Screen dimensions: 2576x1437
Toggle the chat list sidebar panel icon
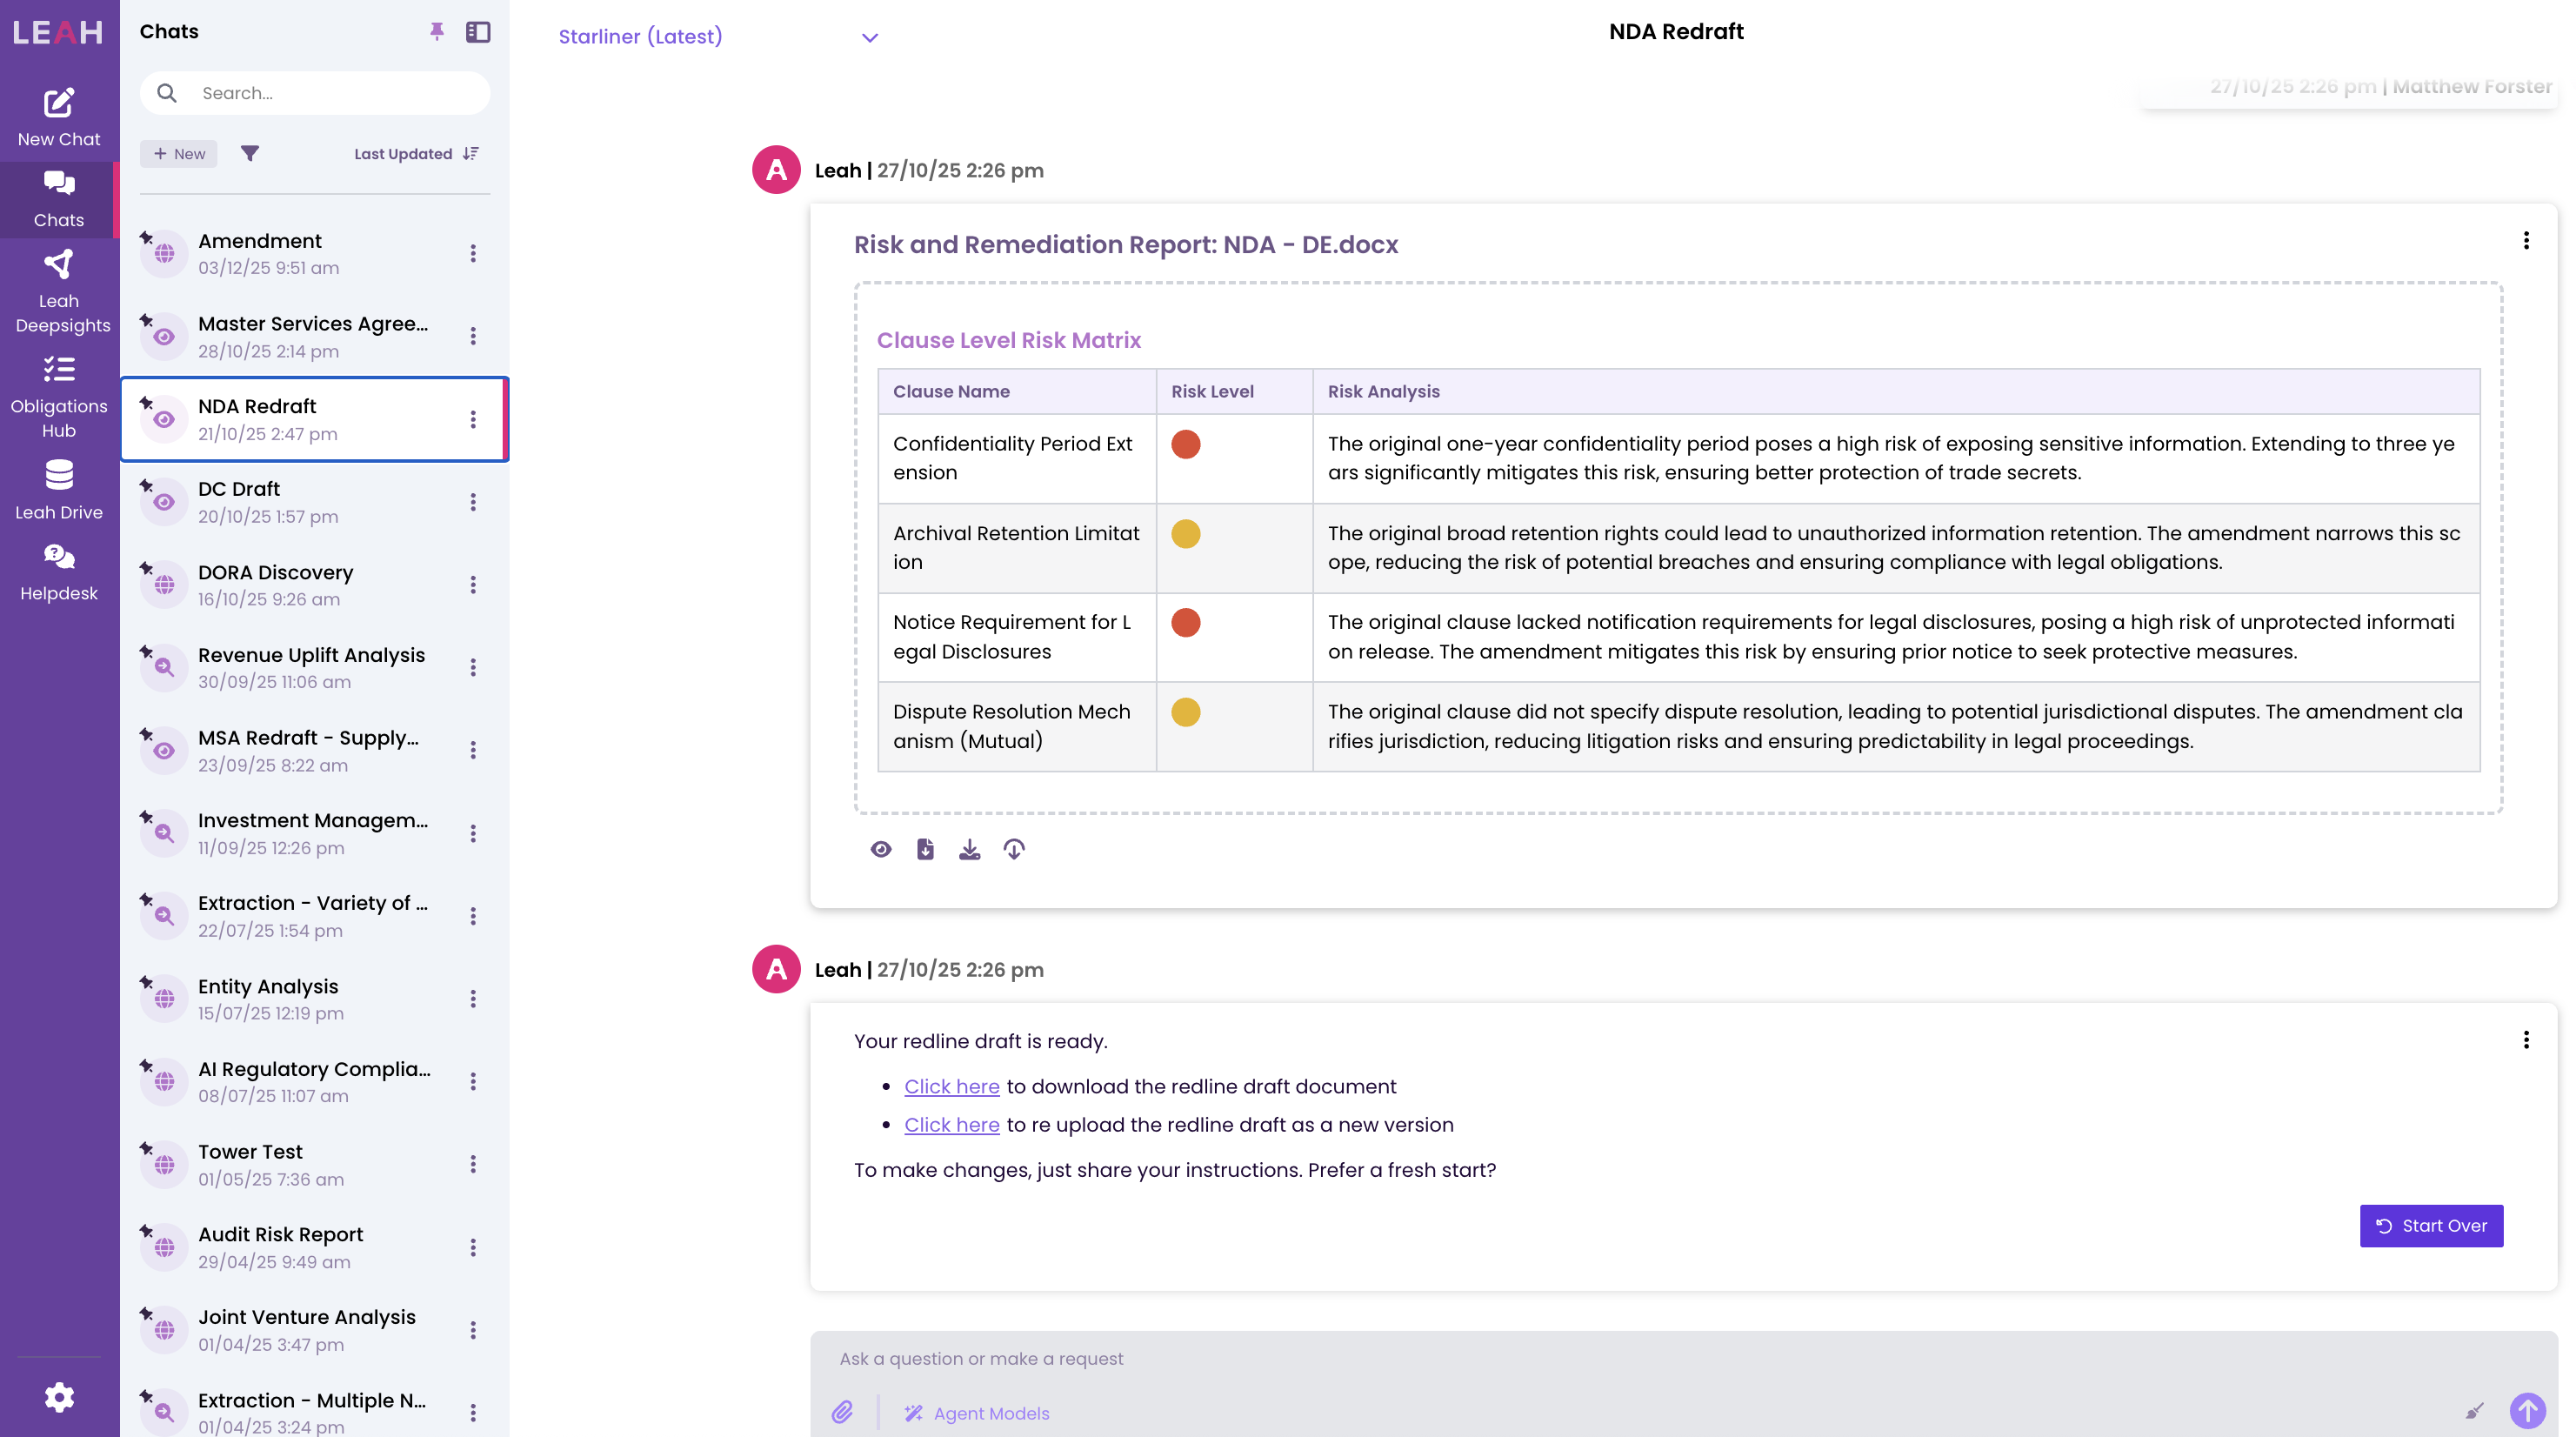point(478,32)
